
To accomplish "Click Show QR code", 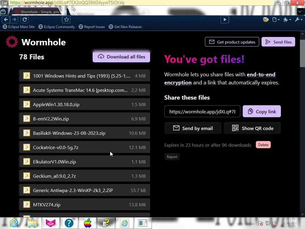I will click(x=252, y=128).
